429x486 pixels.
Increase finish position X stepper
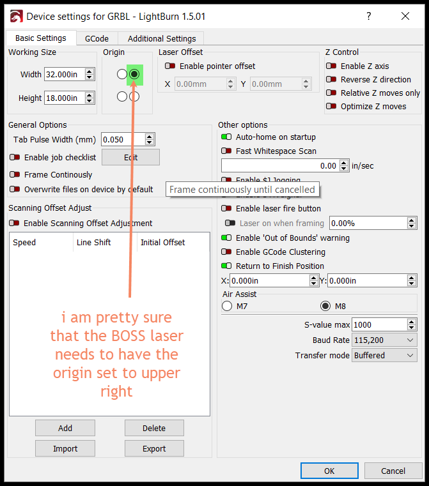314,277
